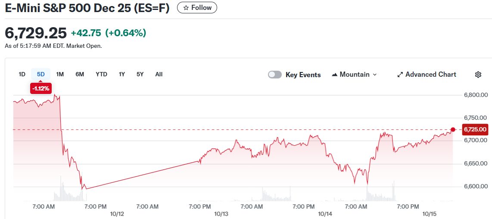Open the Advanced Chart link
Viewport: 492px width, 219px height.
tap(430, 75)
